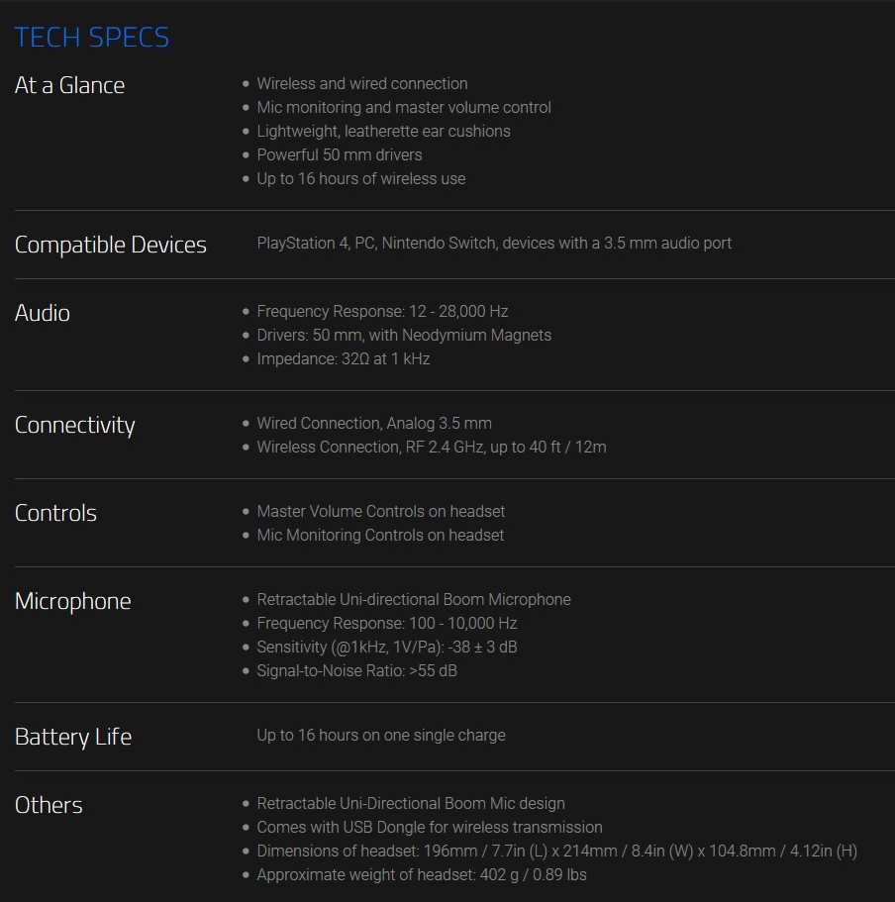This screenshot has height=902, width=895.
Task: Click the Controls section heading
Action: (55, 513)
